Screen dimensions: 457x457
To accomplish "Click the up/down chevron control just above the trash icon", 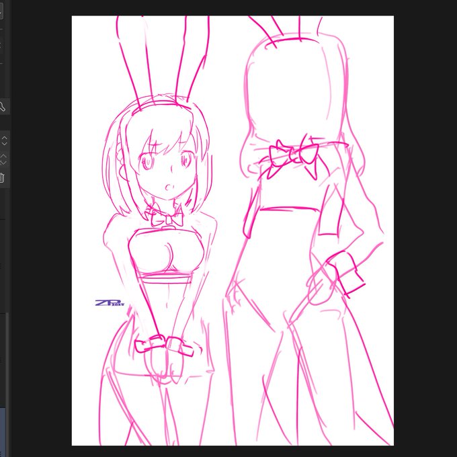I will (3, 159).
